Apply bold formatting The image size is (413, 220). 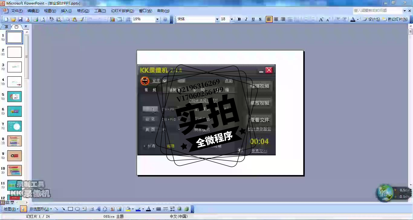(x=239, y=19)
